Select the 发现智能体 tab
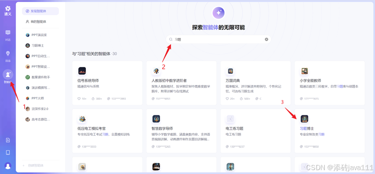Screen dimensions: 375x174 [40, 11]
